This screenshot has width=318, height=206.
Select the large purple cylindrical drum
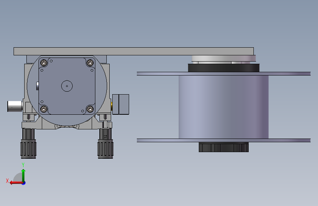223,107
